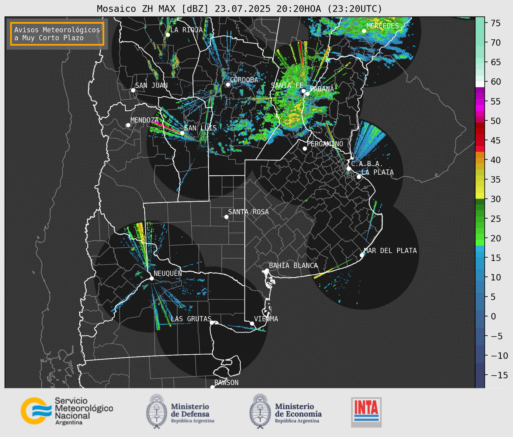Viewport: 513px width, 437px height.
Task: Click the 55 dBZ magenta color band
Action: click(480, 102)
